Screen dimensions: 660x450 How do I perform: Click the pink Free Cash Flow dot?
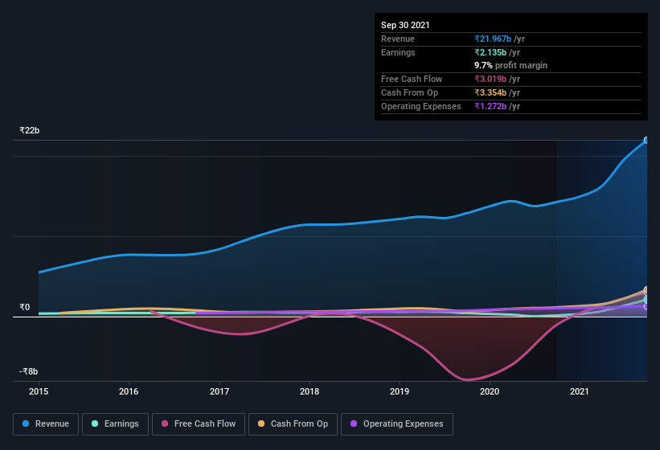tap(165, 423)
